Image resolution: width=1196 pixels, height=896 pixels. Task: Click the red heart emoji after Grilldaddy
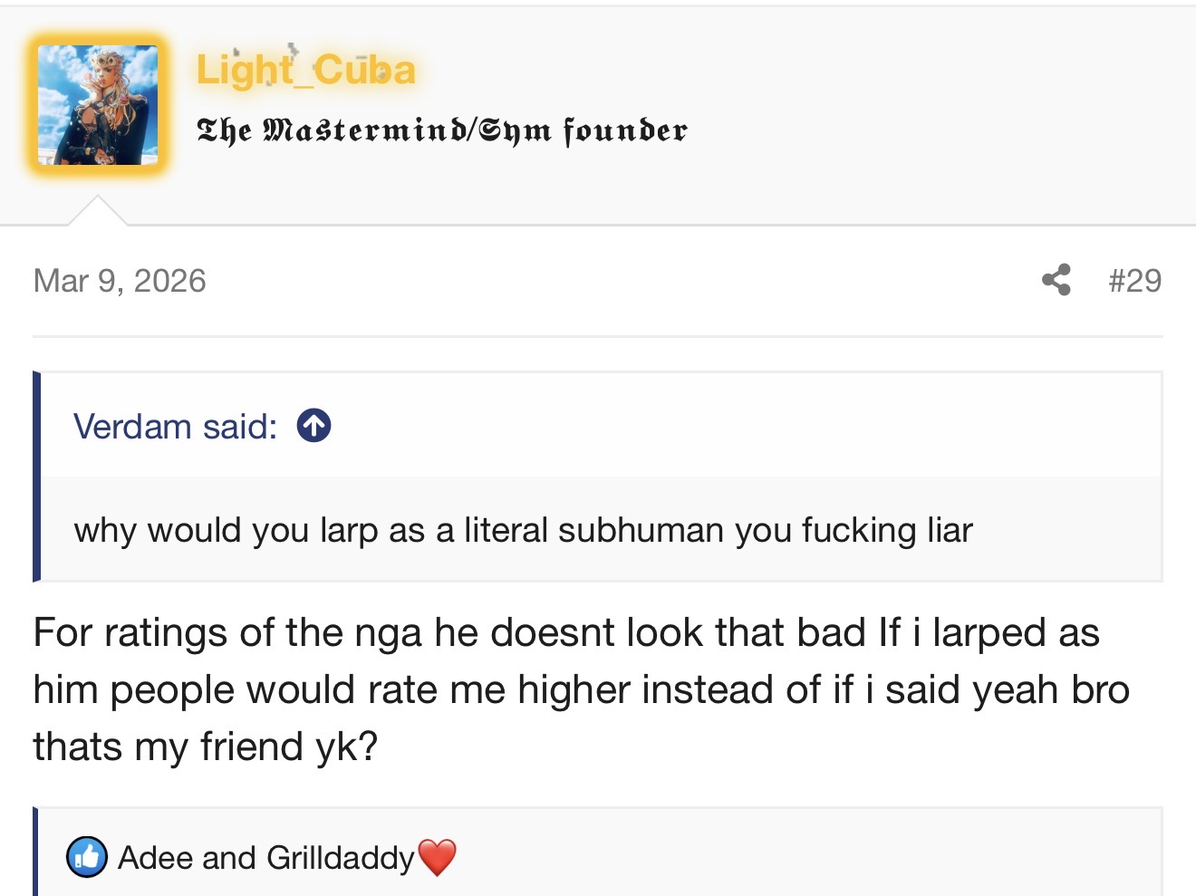(438, 857)
